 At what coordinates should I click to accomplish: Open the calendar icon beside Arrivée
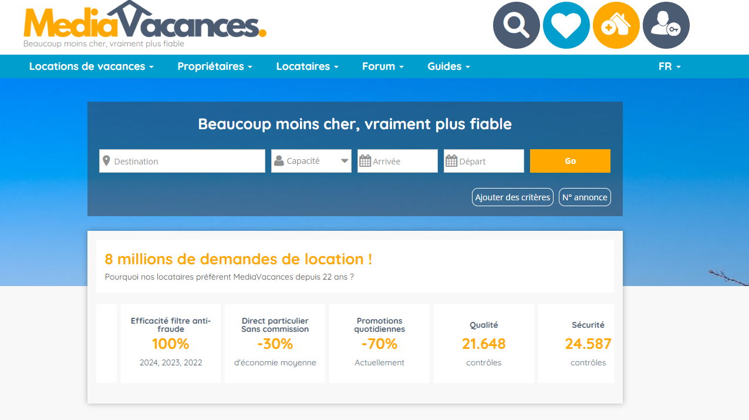coord(365,160)
